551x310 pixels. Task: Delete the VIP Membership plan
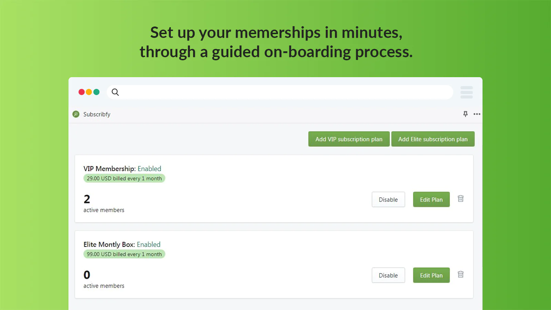(460, 199)
